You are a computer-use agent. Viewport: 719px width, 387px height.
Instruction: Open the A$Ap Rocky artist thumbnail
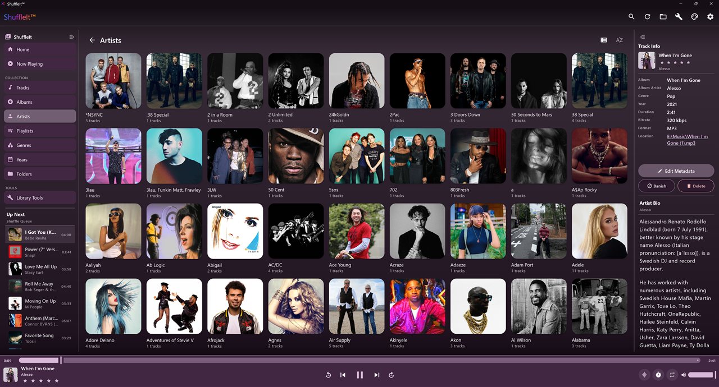(599, 156)
